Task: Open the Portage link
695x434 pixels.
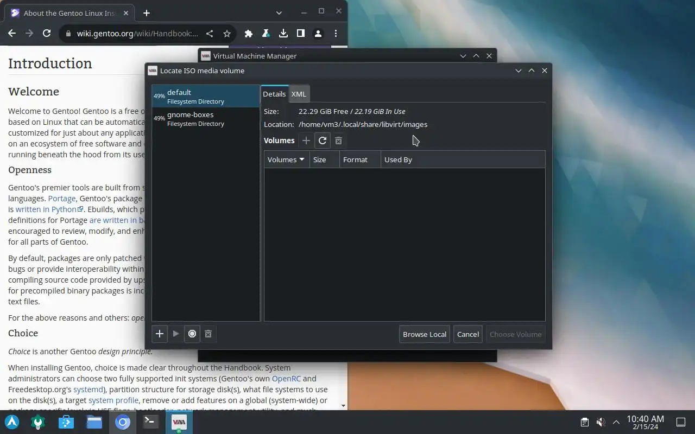Action: tap(62, 199)
